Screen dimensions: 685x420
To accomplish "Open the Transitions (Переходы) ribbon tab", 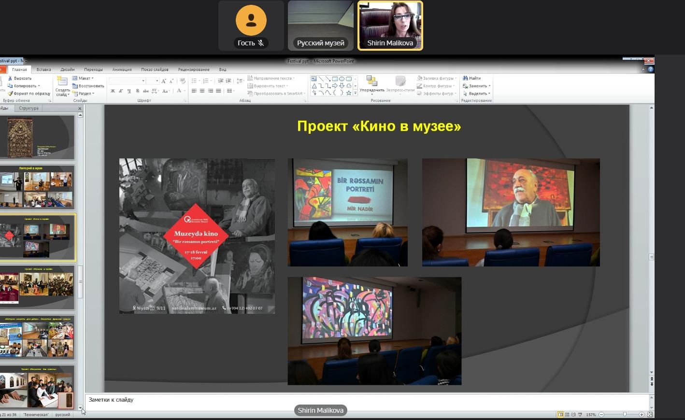I will click(93, 70).
